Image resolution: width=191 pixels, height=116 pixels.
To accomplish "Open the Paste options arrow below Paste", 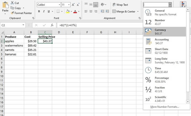I will click(x=5, y=14).
